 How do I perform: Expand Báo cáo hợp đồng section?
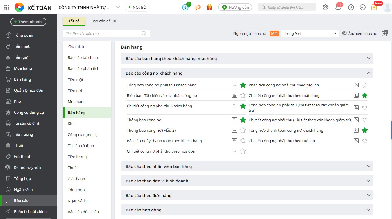(x=247, y=210)
